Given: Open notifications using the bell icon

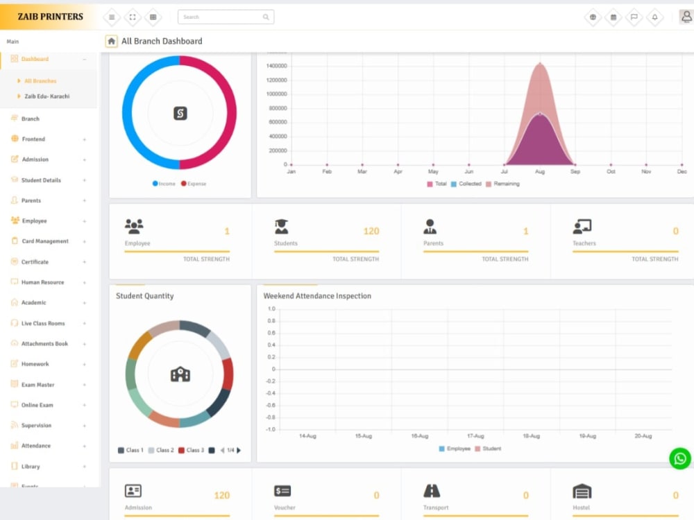Looking at the screenshot, I should (653, 17).
